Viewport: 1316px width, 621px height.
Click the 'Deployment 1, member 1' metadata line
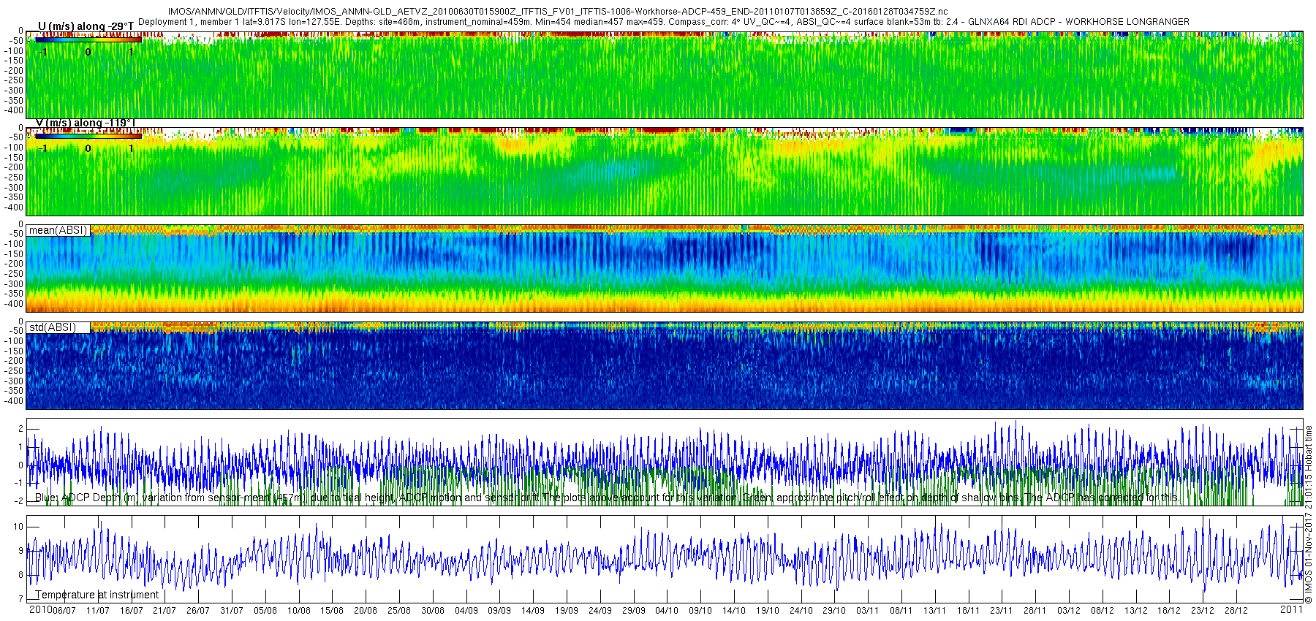click(x=664, y=22)
